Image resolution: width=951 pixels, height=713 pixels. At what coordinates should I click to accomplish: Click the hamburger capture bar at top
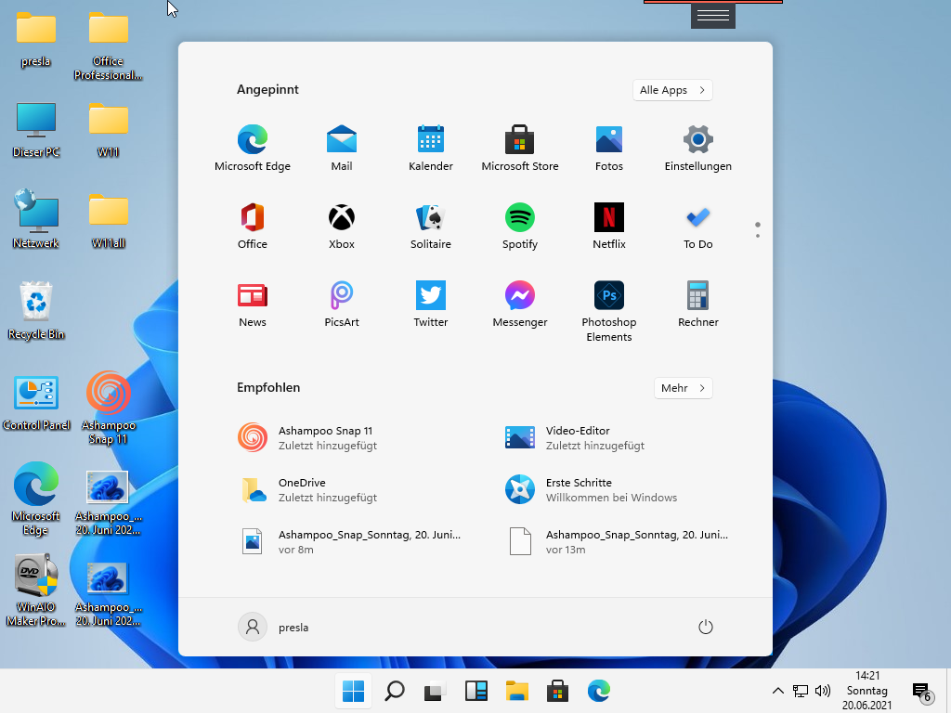click(x=713, y=16)
